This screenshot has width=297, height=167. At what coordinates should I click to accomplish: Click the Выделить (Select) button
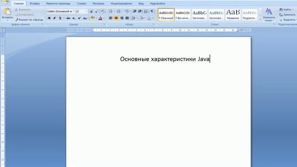pos(288,19)
